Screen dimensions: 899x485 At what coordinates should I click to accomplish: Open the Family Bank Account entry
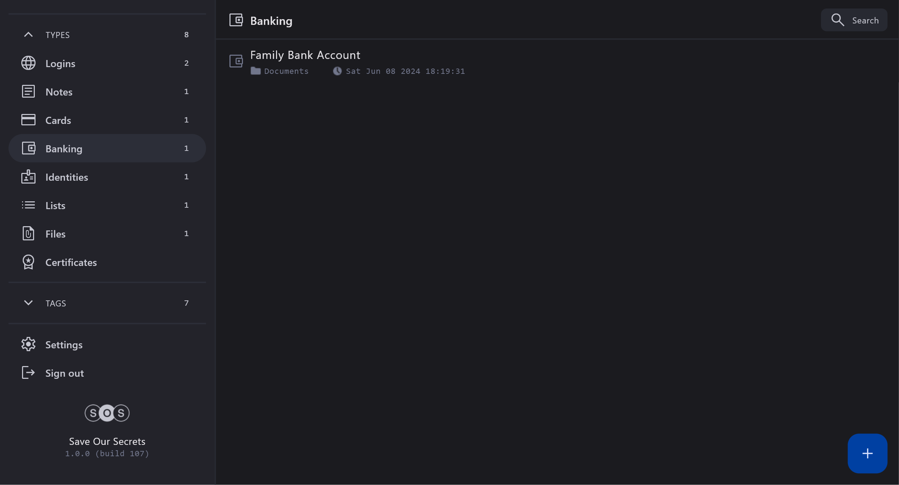pos(305,55)
